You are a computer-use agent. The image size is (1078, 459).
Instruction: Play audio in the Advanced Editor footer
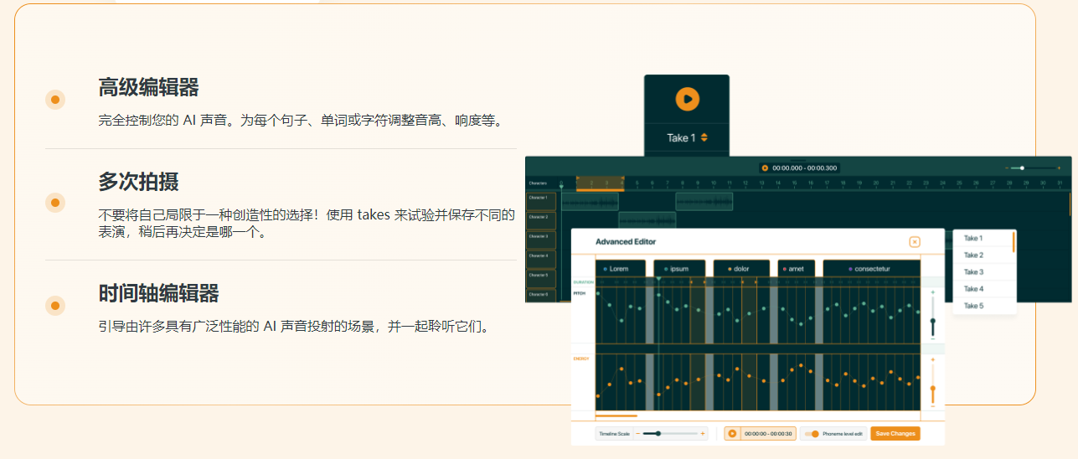(732, 434)
